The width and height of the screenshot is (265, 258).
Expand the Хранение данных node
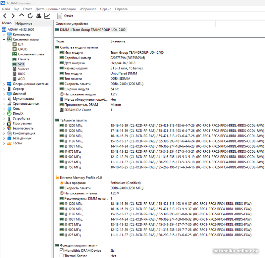[x=4, y=104]
